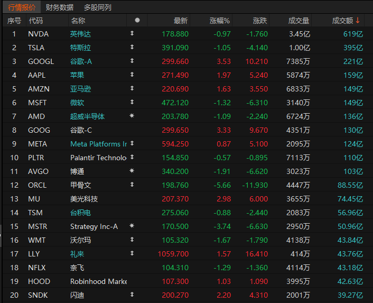Select ticker code SNDK

pyautogui.click(x=38, y=295)
